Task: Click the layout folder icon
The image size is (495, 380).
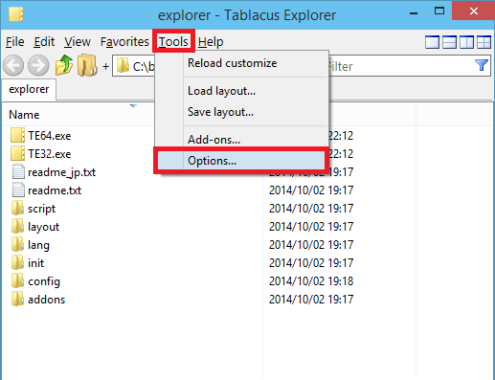Action: (17, 226)
